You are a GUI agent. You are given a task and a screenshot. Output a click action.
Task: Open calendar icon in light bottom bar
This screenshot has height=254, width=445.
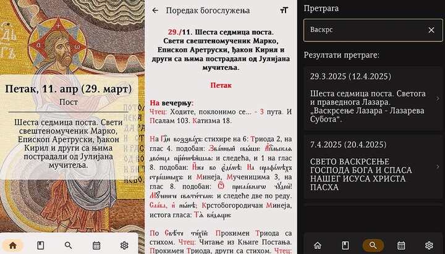[96, 245]
